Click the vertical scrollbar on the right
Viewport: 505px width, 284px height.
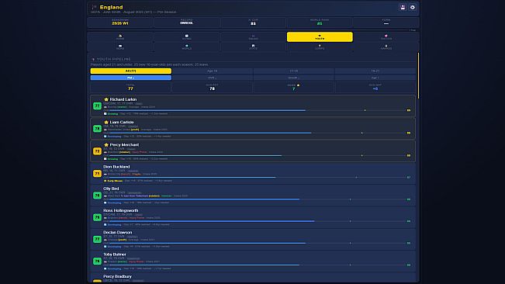tap(418, 76)
